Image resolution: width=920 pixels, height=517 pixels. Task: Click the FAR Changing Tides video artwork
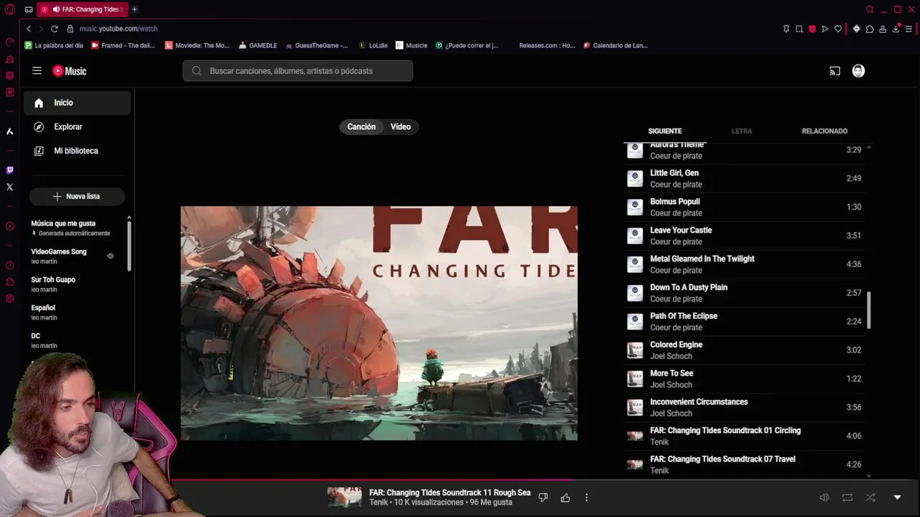[x=379, y=323]
